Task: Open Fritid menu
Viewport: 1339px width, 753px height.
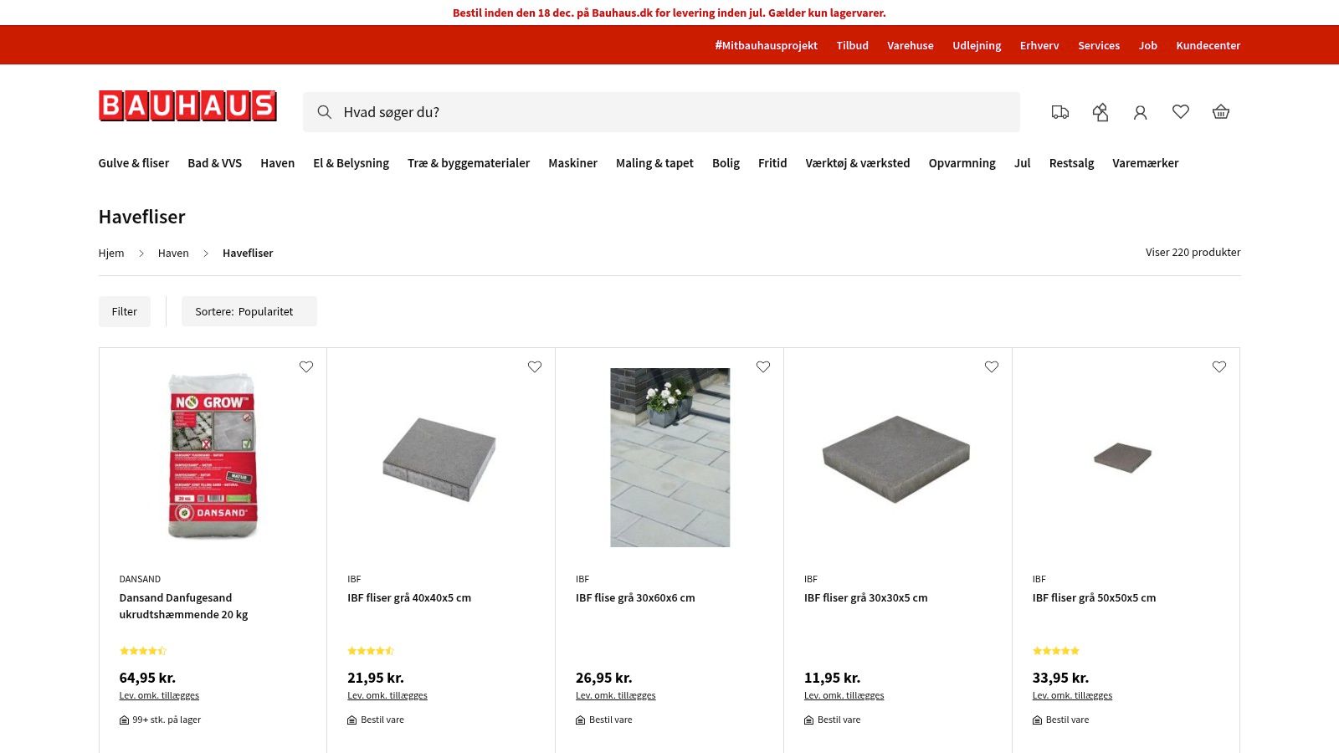Action: click(772, 163)
